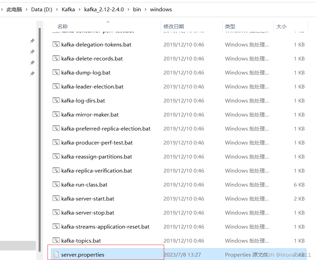The image size is (316, 260).
Task: Click the kafka-delegation-tokens.bat file icon
Action: click(56, 44)
